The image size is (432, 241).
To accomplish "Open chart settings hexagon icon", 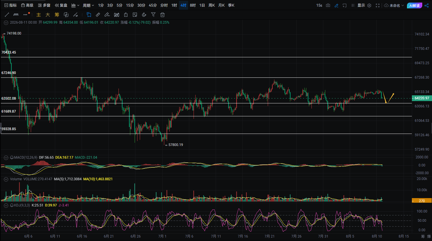I will pyautogui.click(x=369, y=5).
